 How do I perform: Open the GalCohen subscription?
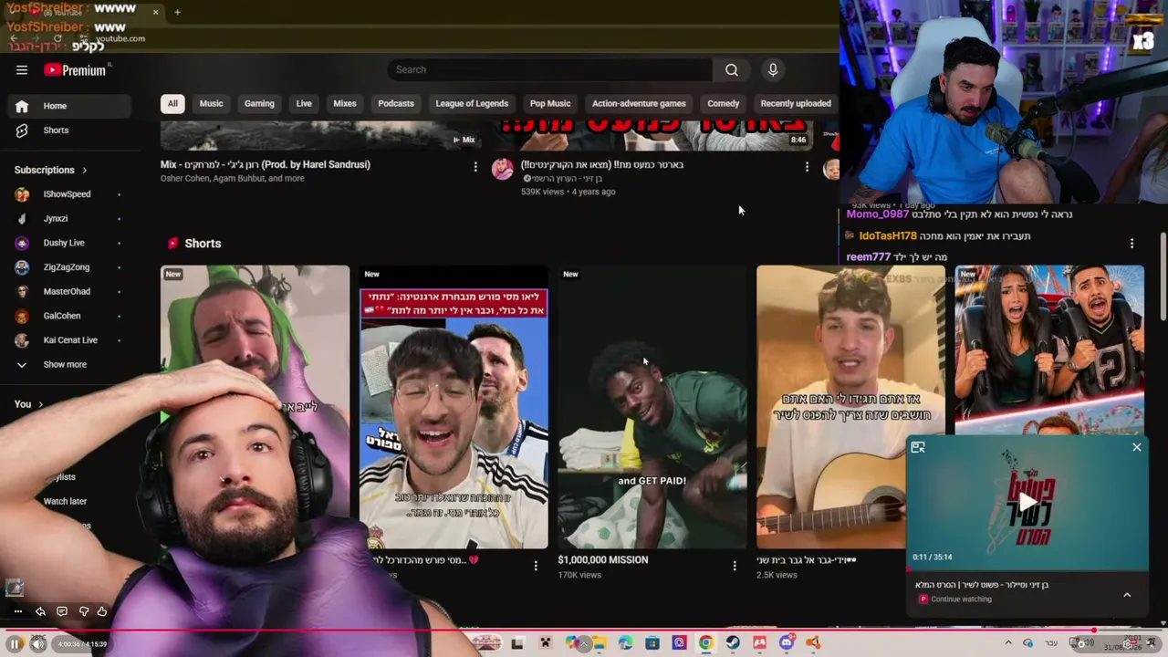pyautogui.click(x=69, y=316)
